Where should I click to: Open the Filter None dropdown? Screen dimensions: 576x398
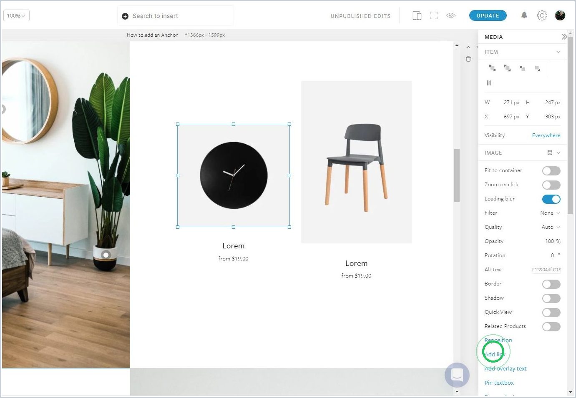click(550, 213)
